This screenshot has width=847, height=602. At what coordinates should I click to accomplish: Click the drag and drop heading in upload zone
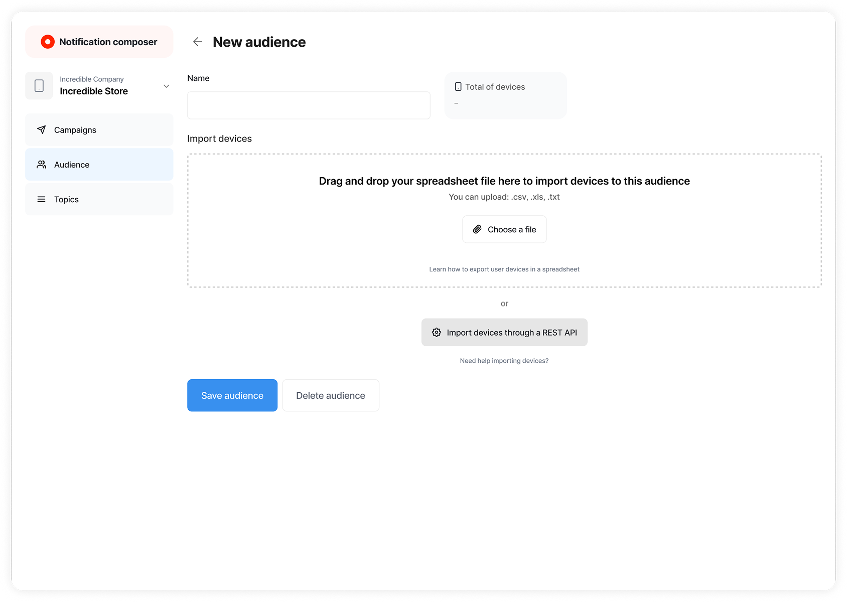(504, 181)
